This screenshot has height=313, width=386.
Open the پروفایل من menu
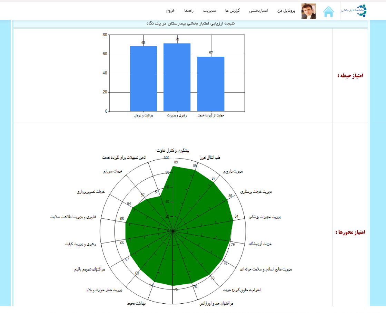(x=286, y=11)
